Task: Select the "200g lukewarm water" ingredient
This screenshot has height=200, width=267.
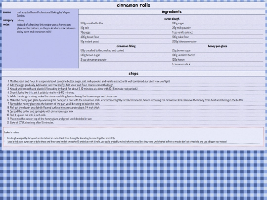Action: click(x=184, y=41)
